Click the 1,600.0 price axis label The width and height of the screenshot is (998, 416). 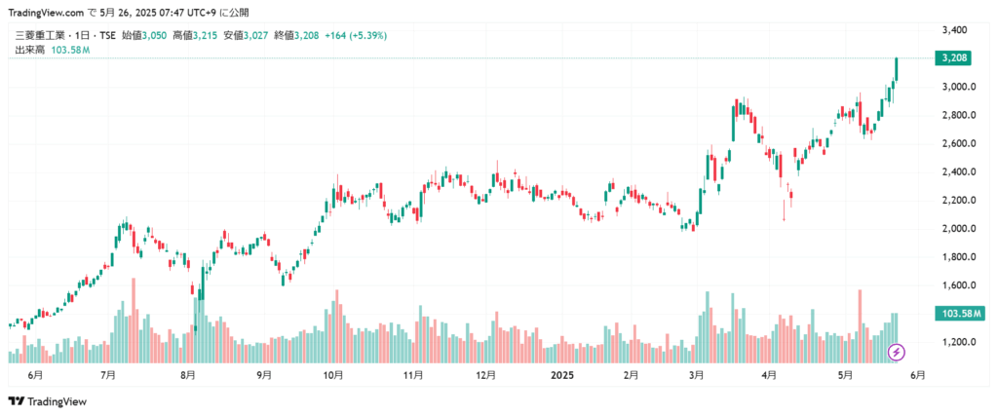(958, 285)
